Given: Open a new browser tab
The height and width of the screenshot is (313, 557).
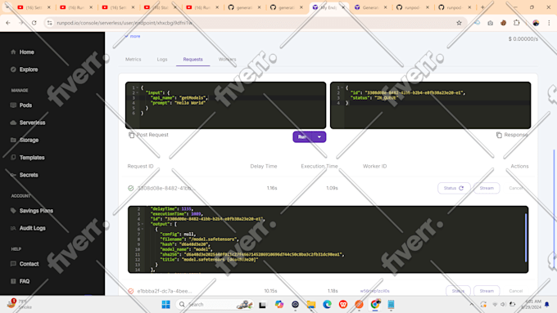Looking at the screenshot, I should 482,7.
